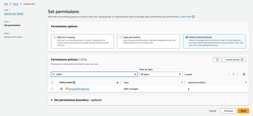This screenshot has height=116, width=253.
Task: Return to Step 1 Specify user details
Action: tap(14, 14)
